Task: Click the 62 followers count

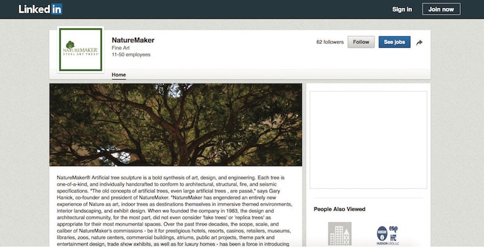Action: pos(330,42)
